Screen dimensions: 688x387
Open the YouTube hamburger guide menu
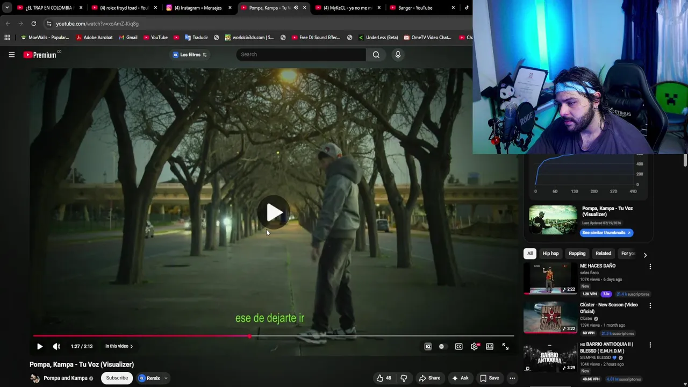point(11,54)
